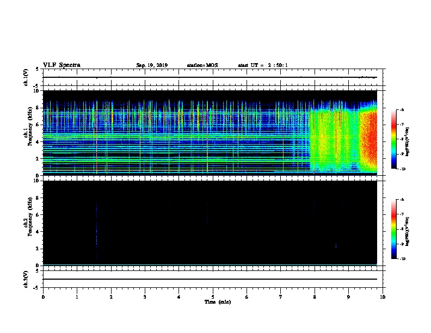Click the "7" tick on the time axis
The image size is (431, 333).
click(x=280, y=297)
